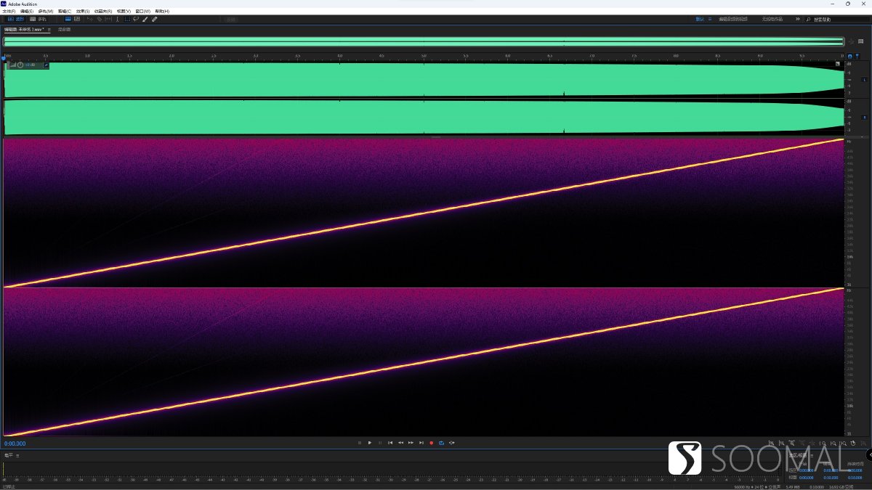Screen dimensions: 872x490
Task: Switch to Multitrack editor view button
Action: pyautogui.click(x=38, y=19)
